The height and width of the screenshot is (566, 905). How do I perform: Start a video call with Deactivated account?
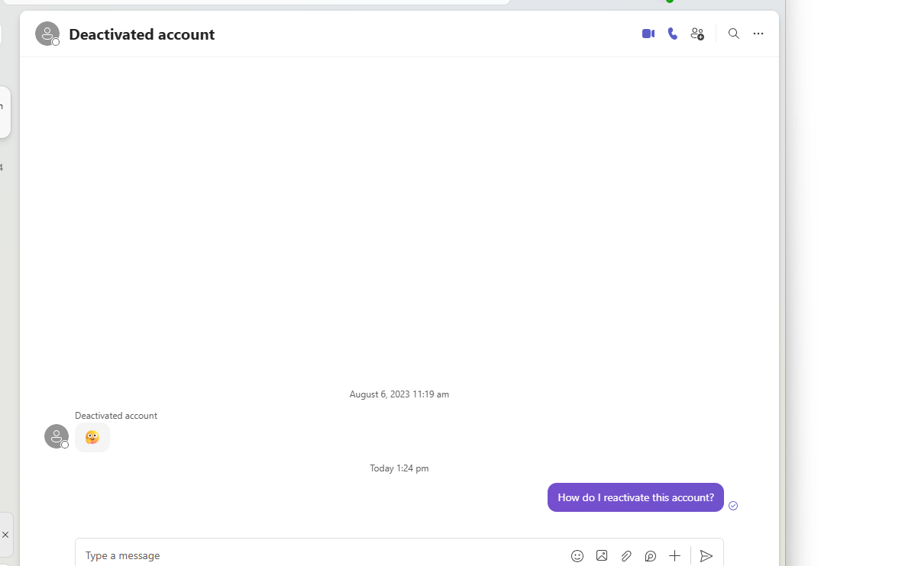pyautogui.click(x=648, y=34)
